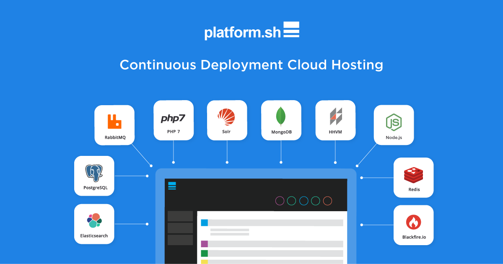Click the Elasticsearch service icon

[x=94, y=220]
